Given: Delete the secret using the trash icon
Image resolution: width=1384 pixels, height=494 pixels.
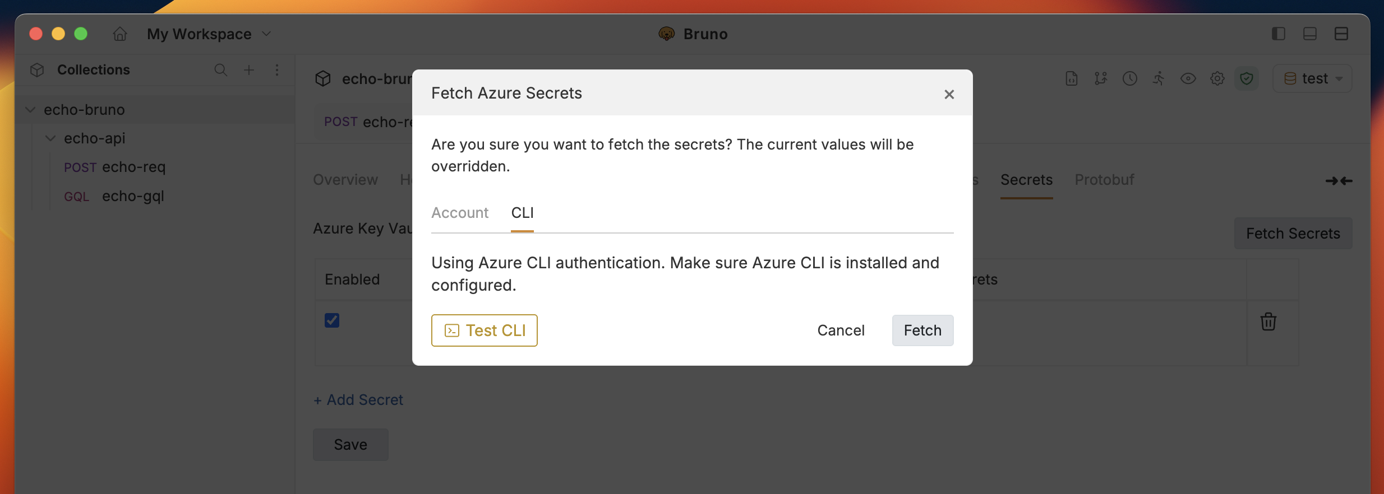Looking at the screenshot, I should 1268,321.
